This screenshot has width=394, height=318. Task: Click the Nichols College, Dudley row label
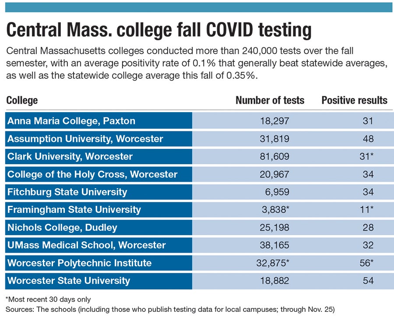tap(63, 227)
